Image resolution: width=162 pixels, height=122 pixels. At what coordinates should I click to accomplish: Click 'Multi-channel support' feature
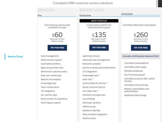click(x=51, y=60)
